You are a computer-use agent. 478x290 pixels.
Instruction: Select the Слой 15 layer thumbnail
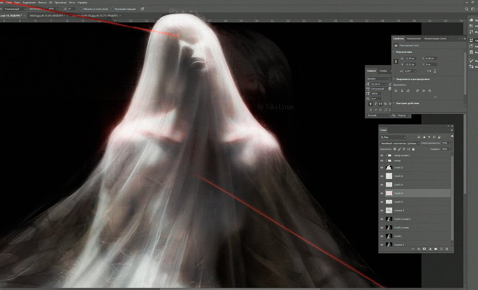pos(389,185)
